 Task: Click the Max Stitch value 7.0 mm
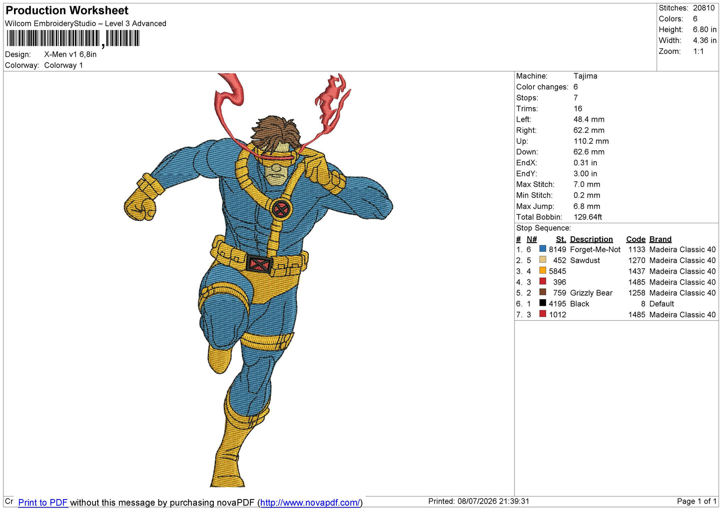coord(587,184)
